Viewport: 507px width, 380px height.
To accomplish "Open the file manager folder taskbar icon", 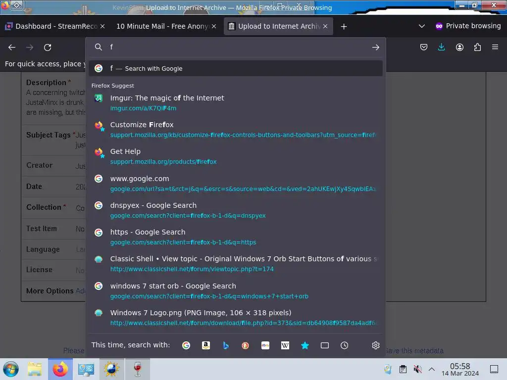I will tap(35, 369).
